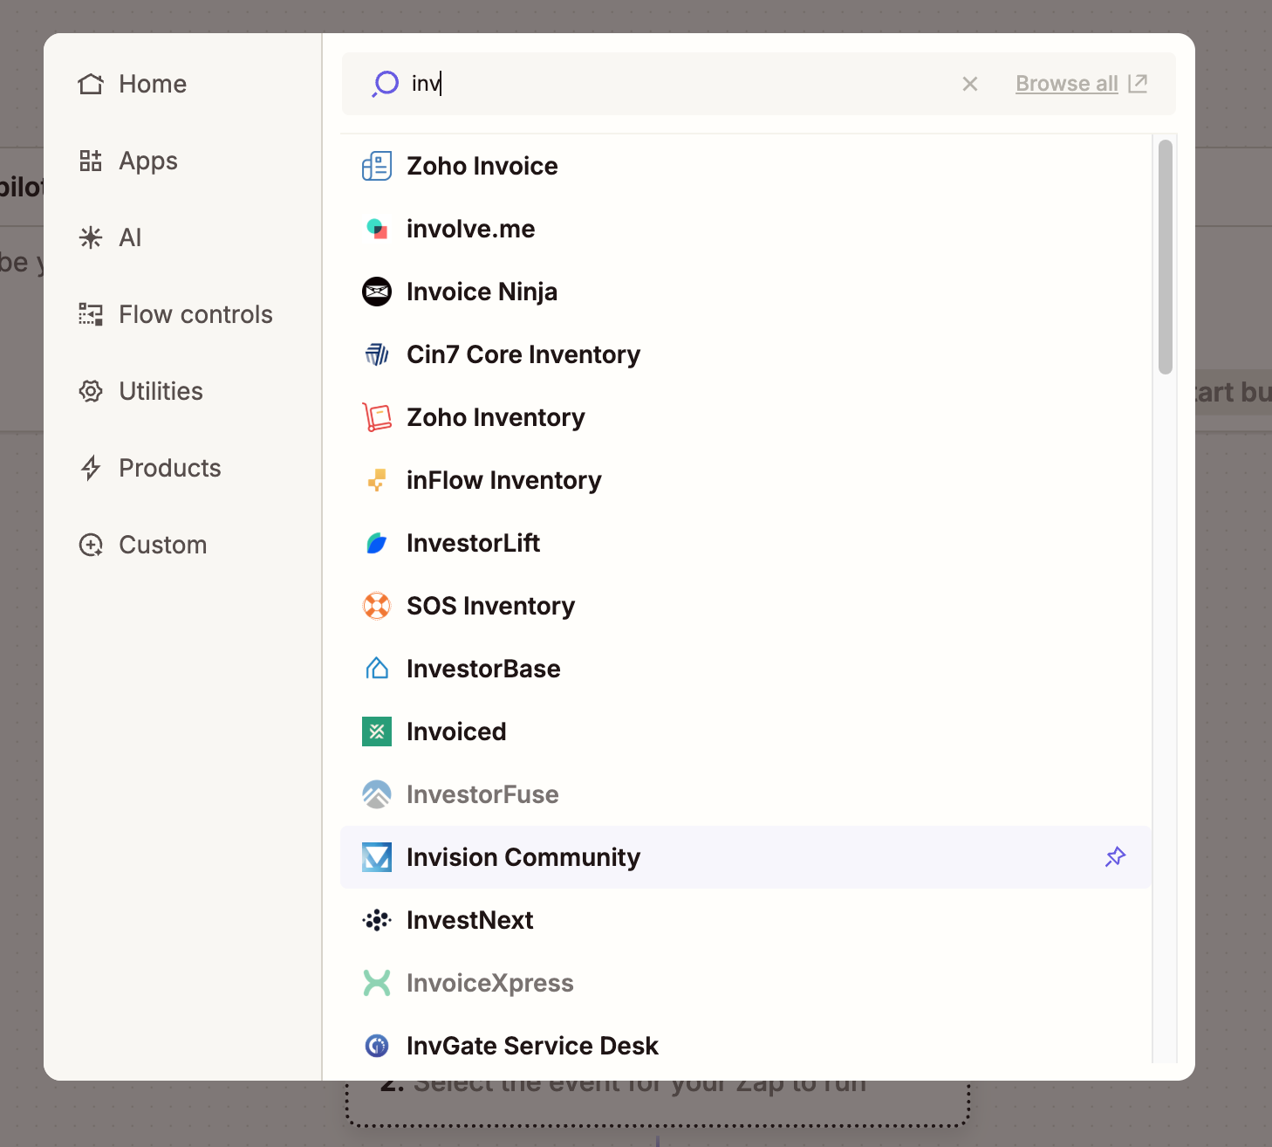Select InvestNext app name
Viewport: 1272px width, 1147px height.
(469, 920)
